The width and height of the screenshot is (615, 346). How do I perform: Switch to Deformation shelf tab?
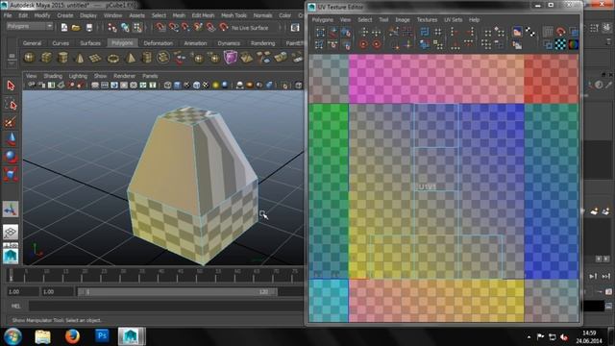tap(158, 43)
